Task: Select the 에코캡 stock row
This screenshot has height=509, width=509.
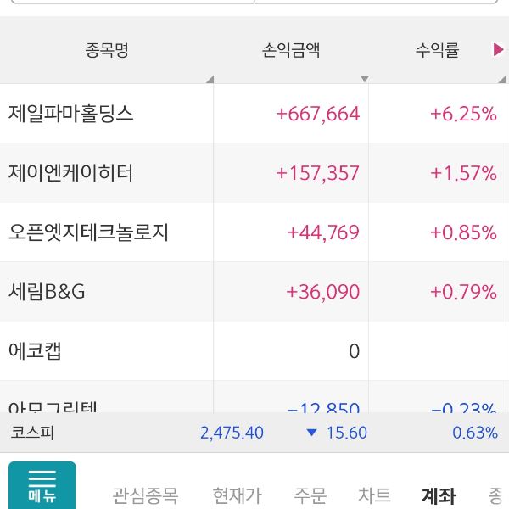Action: click(x=36, y=351)
